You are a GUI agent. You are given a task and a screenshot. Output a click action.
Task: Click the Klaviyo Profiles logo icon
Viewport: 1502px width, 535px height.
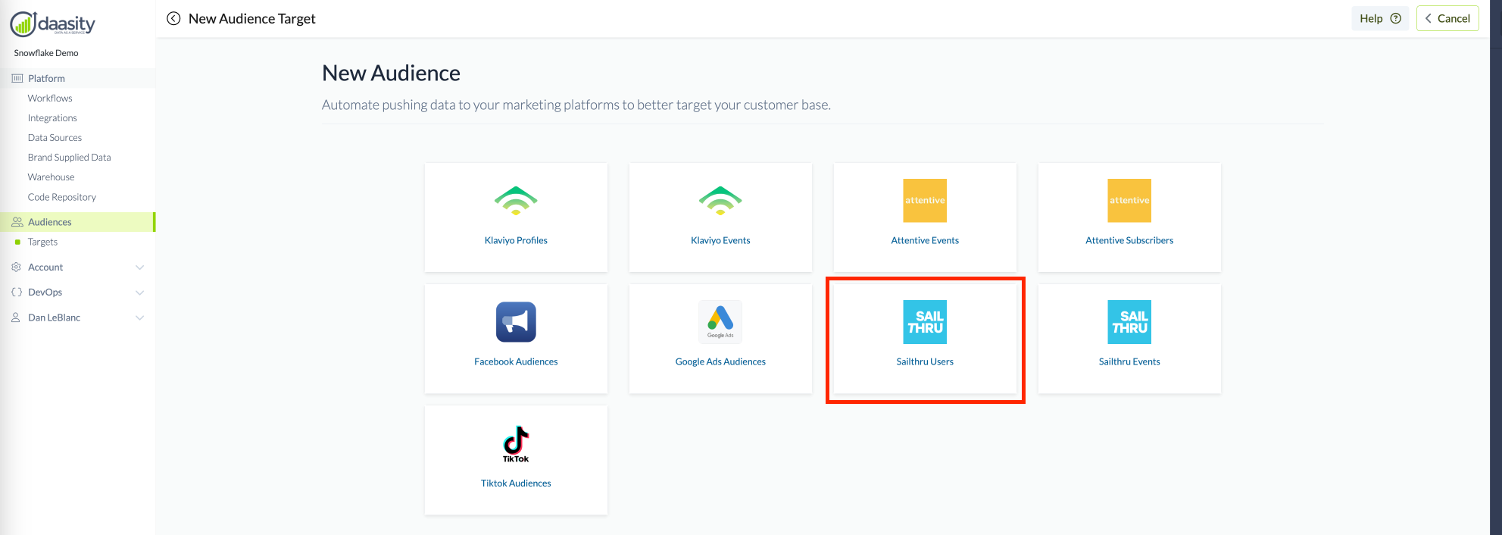(x=516, y=201)
